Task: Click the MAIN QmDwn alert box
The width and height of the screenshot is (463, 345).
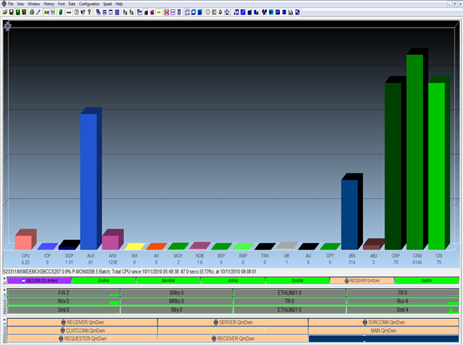Action: 382,330
